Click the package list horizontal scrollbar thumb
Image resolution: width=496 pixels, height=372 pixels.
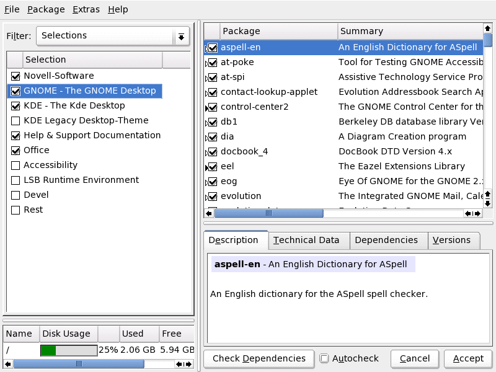tap(268, 213)
